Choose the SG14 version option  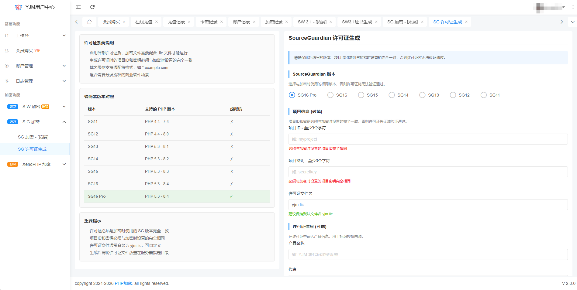point(392,95)
